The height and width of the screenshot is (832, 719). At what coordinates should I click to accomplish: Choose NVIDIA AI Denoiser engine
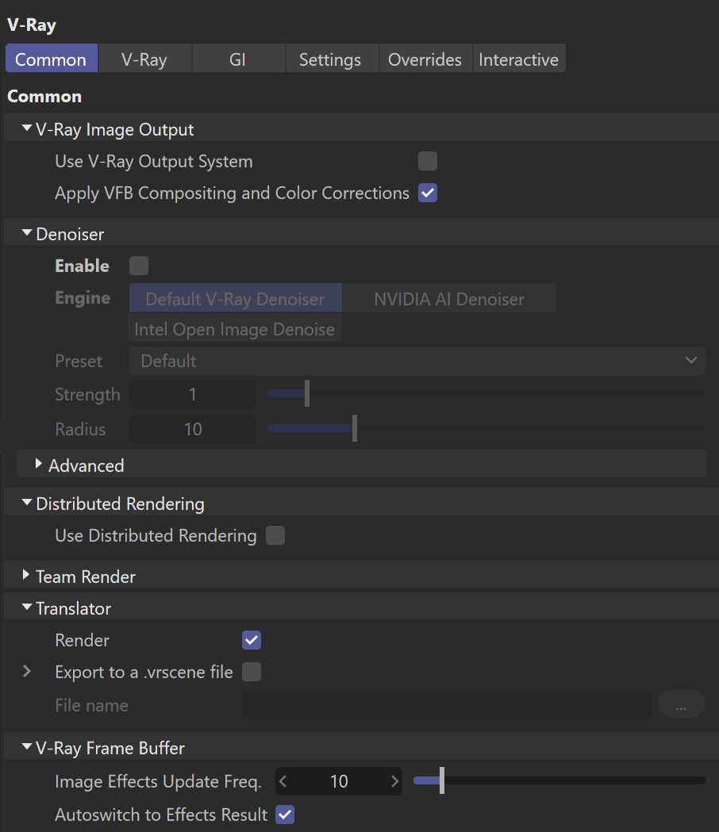[x=449, y=298]
